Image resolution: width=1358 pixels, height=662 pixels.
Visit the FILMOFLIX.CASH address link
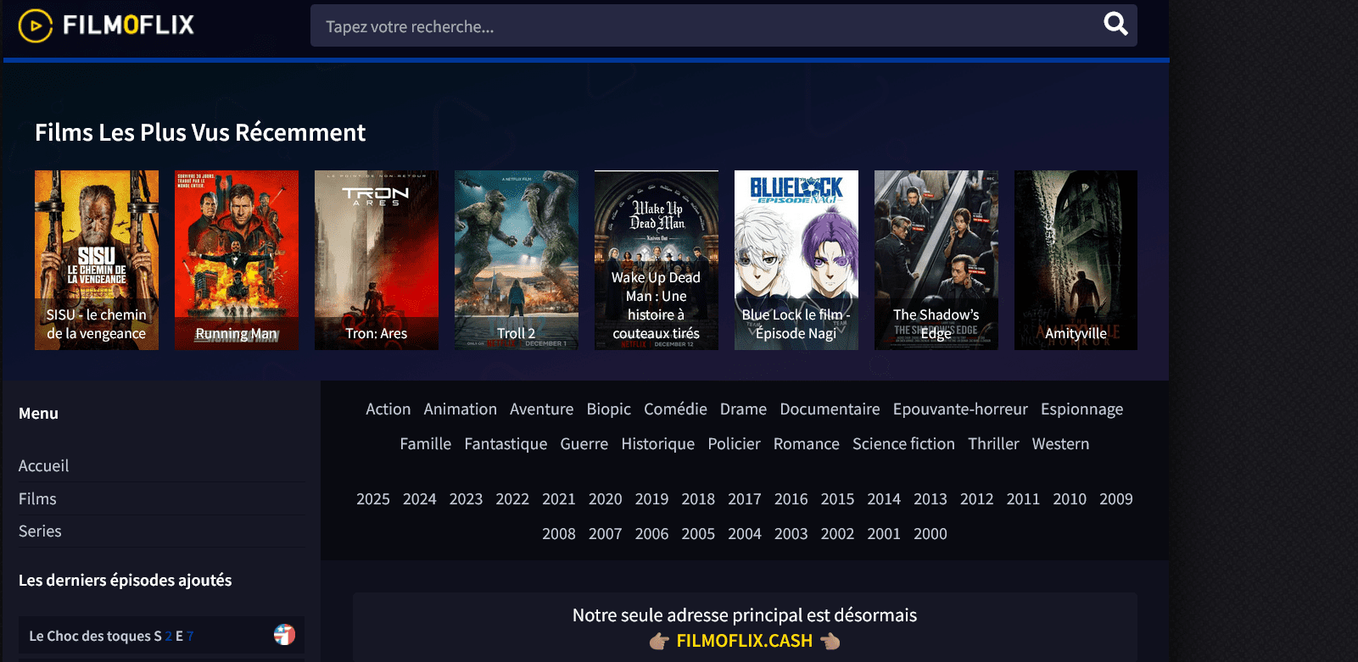pos(744,641)
